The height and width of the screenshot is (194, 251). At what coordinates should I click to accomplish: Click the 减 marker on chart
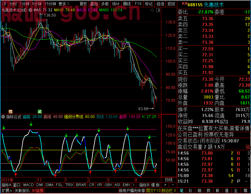(40, 111)
